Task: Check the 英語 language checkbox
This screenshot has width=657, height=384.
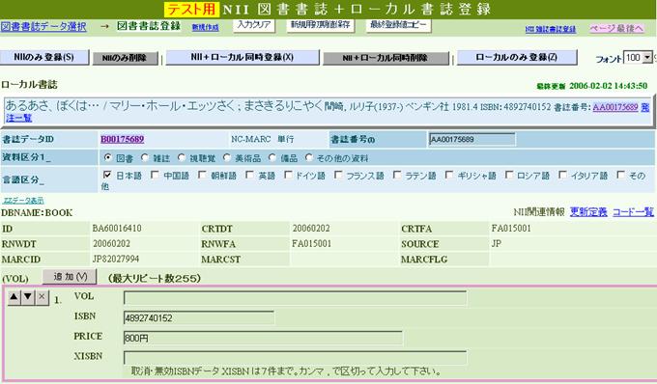Action: [249, 175]
